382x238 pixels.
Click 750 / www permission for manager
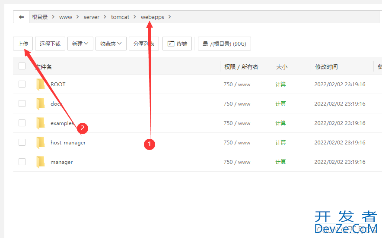(237, 162)
